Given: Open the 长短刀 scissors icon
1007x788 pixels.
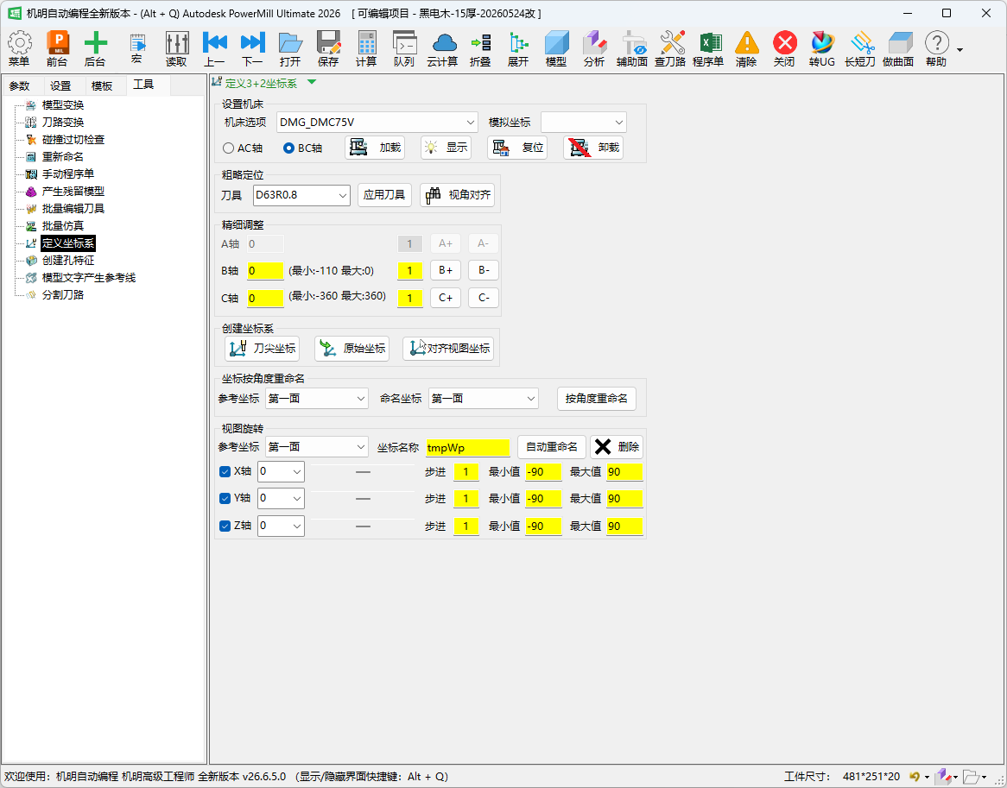Looking at the screenshot, I should click(860, 49).
